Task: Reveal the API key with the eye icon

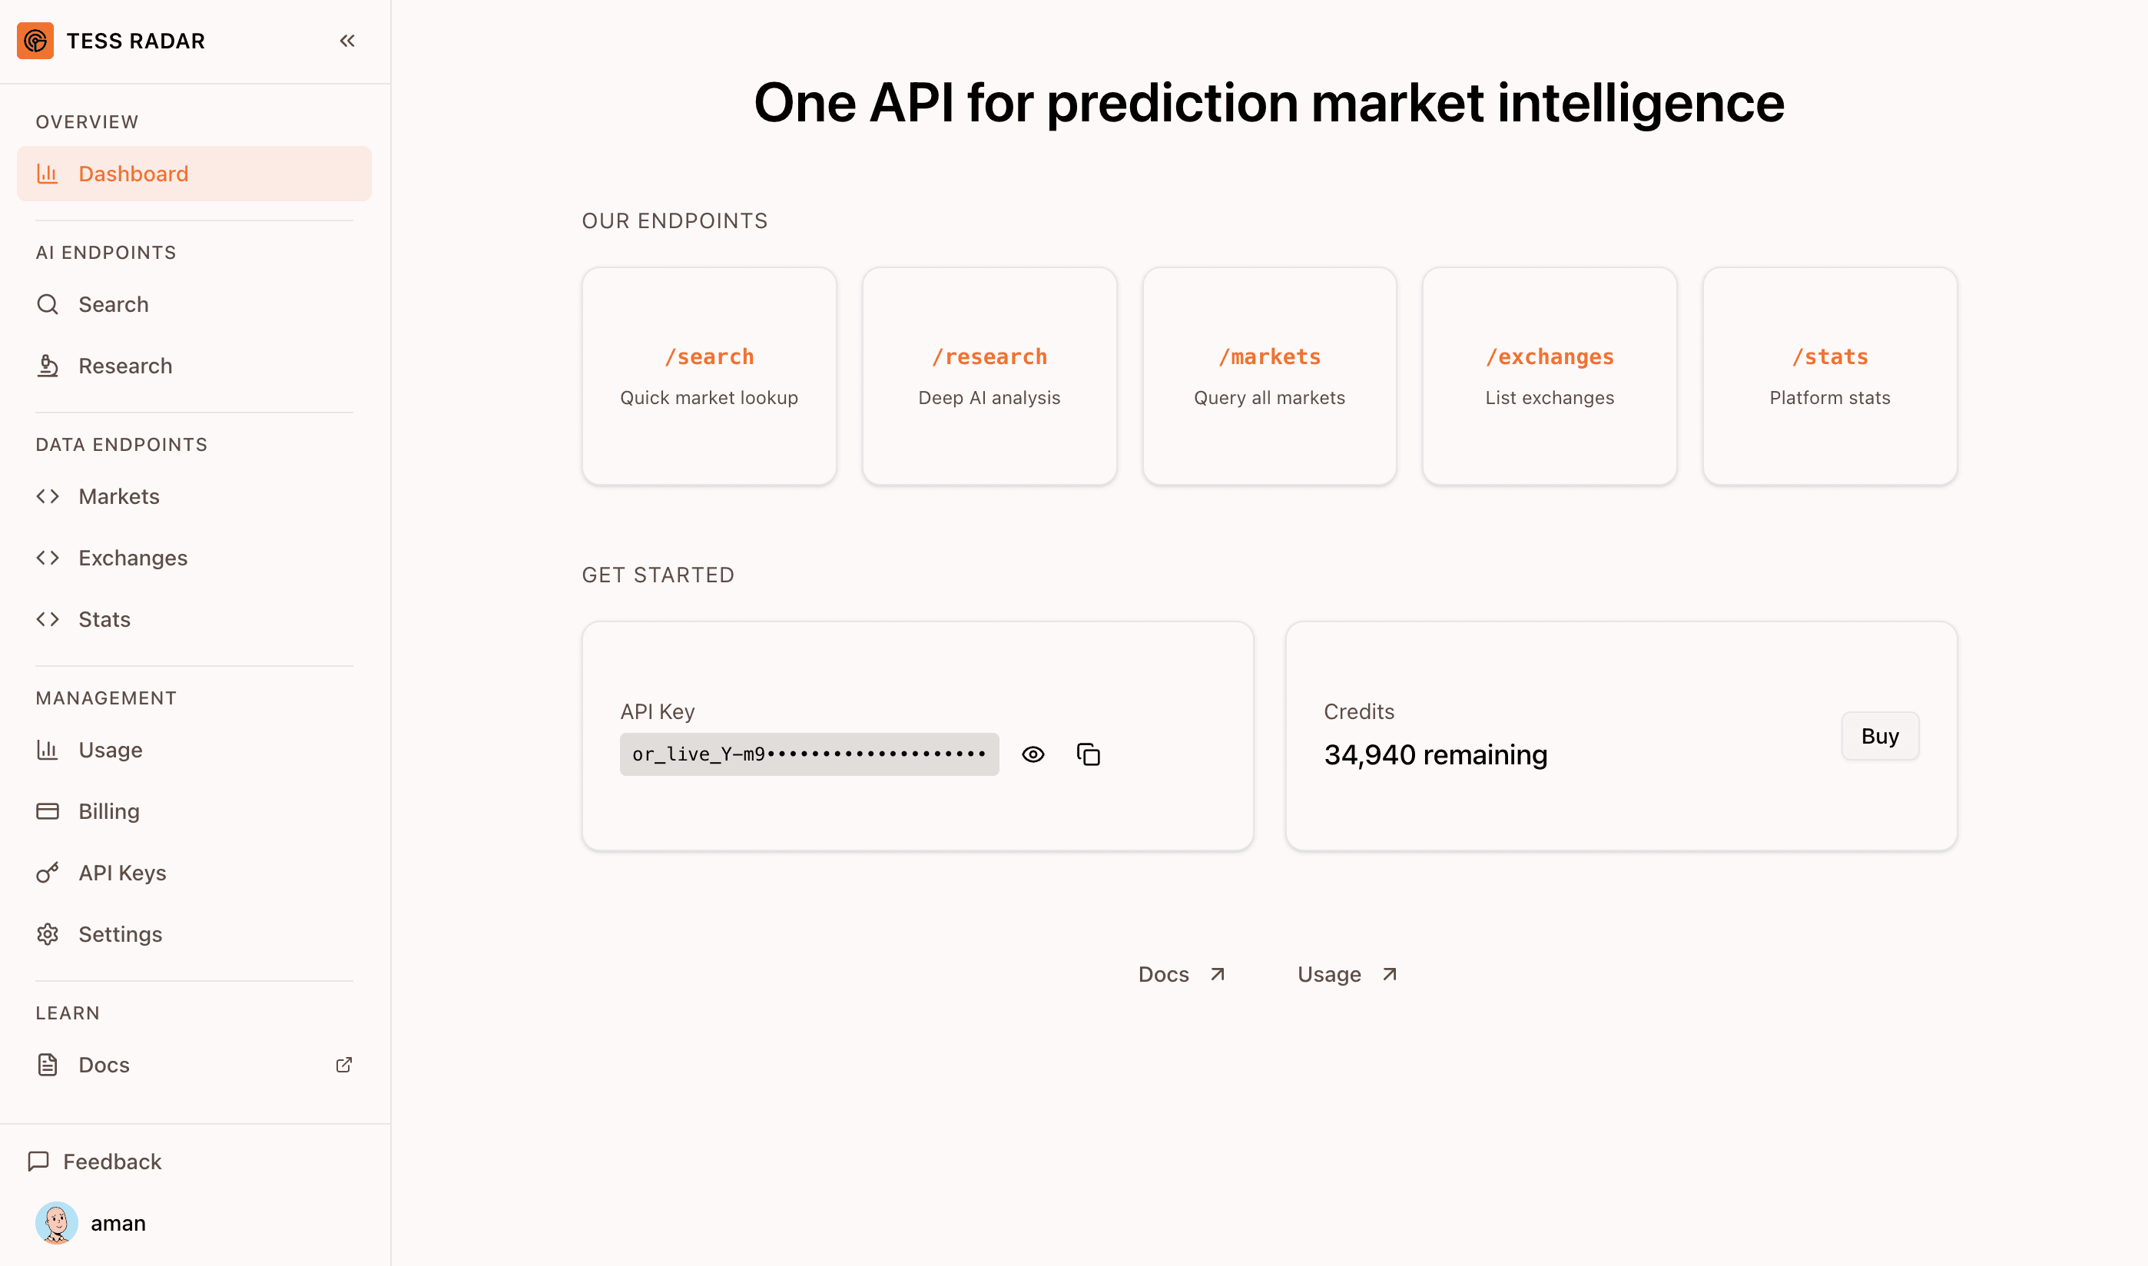Action: click(x=1033, y=754)
